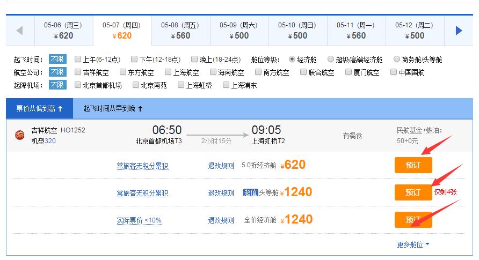
Task: Book the 全价经济舱 ¥1240 fare
Action: [x=413, y=220]
